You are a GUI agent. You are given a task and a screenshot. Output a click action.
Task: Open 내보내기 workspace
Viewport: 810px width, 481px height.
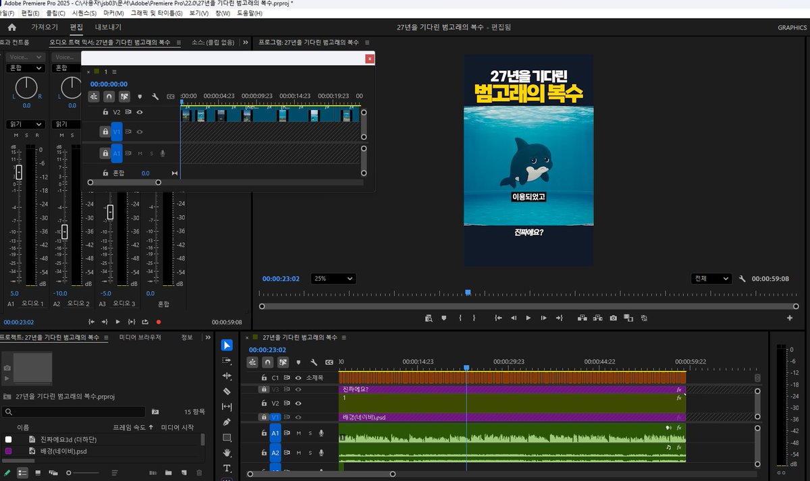point(108,27)
